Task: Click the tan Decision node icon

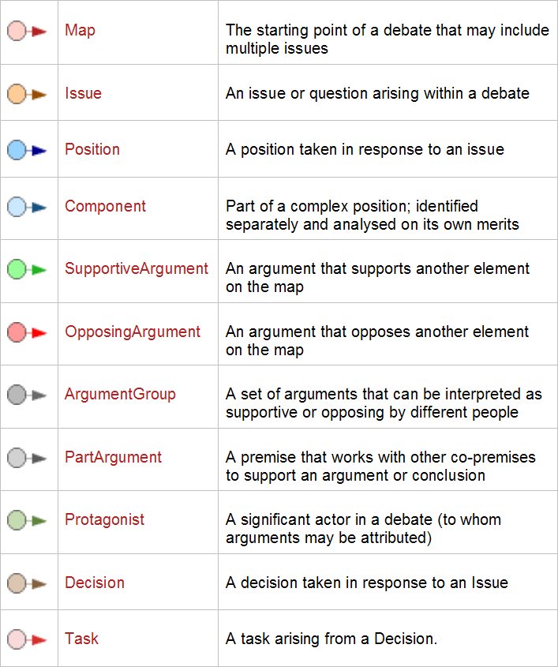Action: (27, 583)
